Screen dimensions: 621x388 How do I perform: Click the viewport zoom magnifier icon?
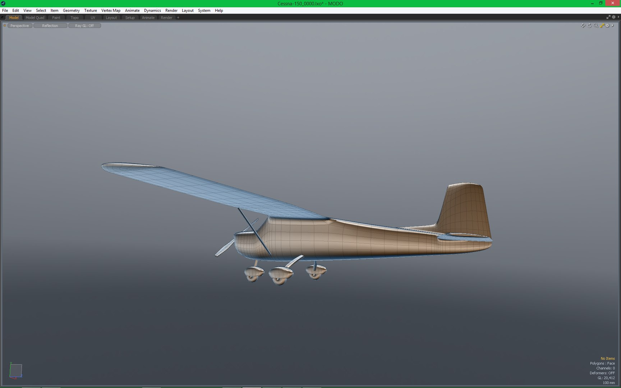[596, 26]
